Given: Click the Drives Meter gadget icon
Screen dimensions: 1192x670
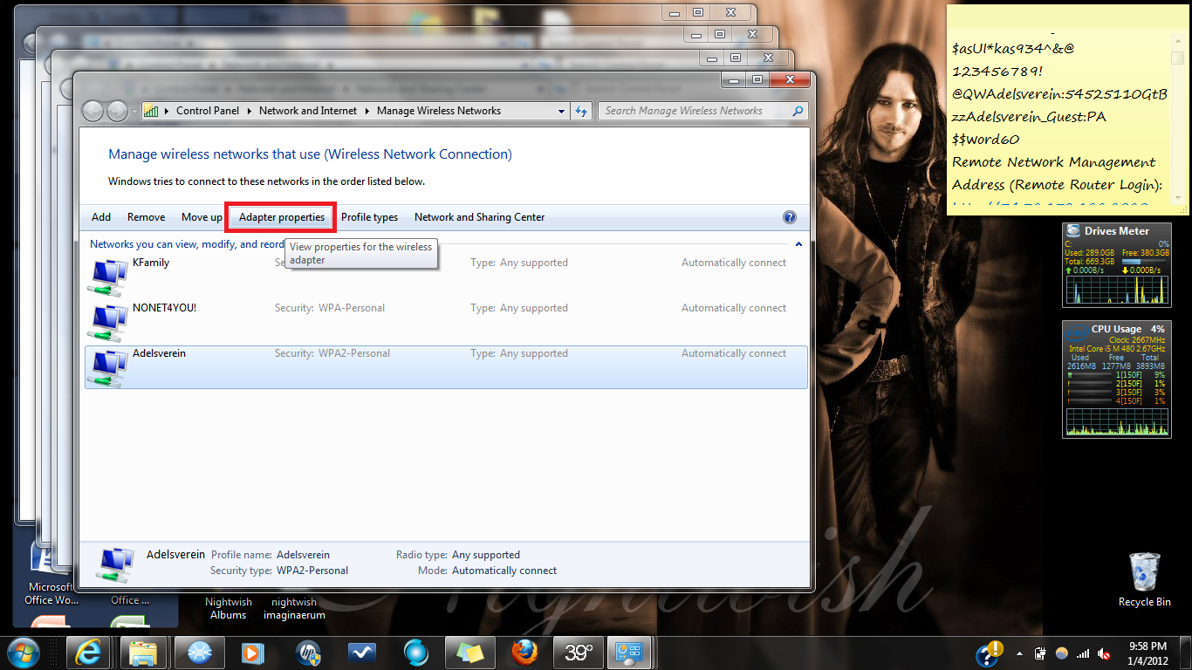Looking at the screenshot, I should pos(1072,231).
